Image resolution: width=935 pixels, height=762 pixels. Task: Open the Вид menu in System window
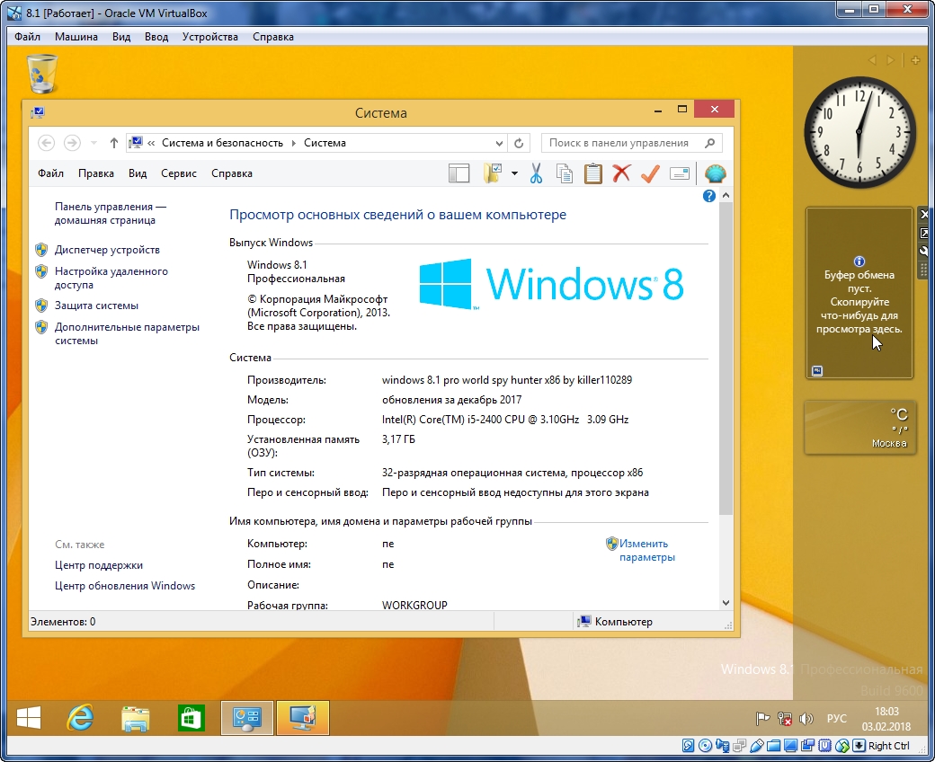coord(138,173)
